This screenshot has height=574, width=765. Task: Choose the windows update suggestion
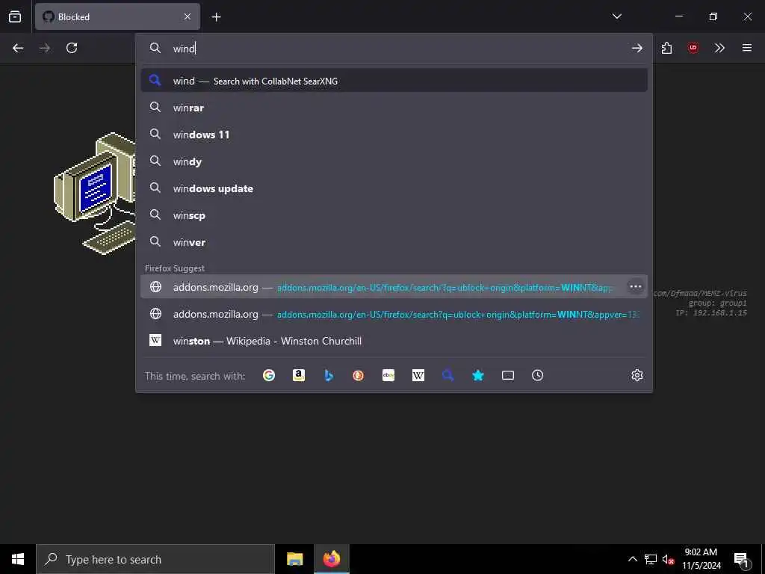point(394,188)
